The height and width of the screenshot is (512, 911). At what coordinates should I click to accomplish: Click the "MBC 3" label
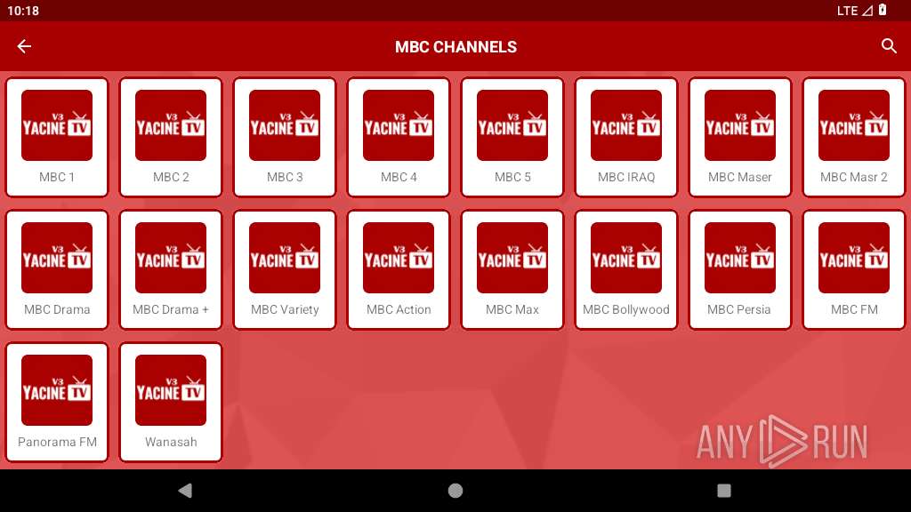coord(285,177)
